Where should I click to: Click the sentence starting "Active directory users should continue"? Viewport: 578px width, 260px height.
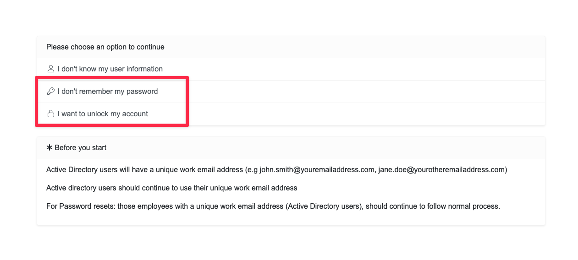tap(172, 188)
